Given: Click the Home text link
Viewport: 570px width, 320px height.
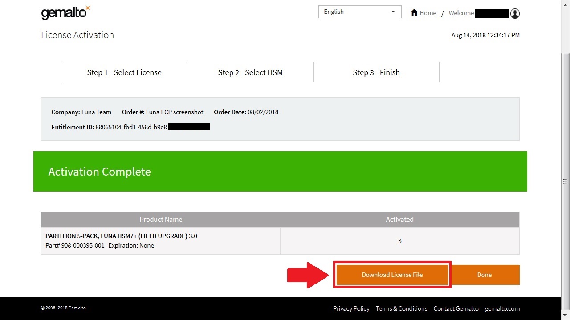Looking at the screenshot, I should click(x=427, y=13).
